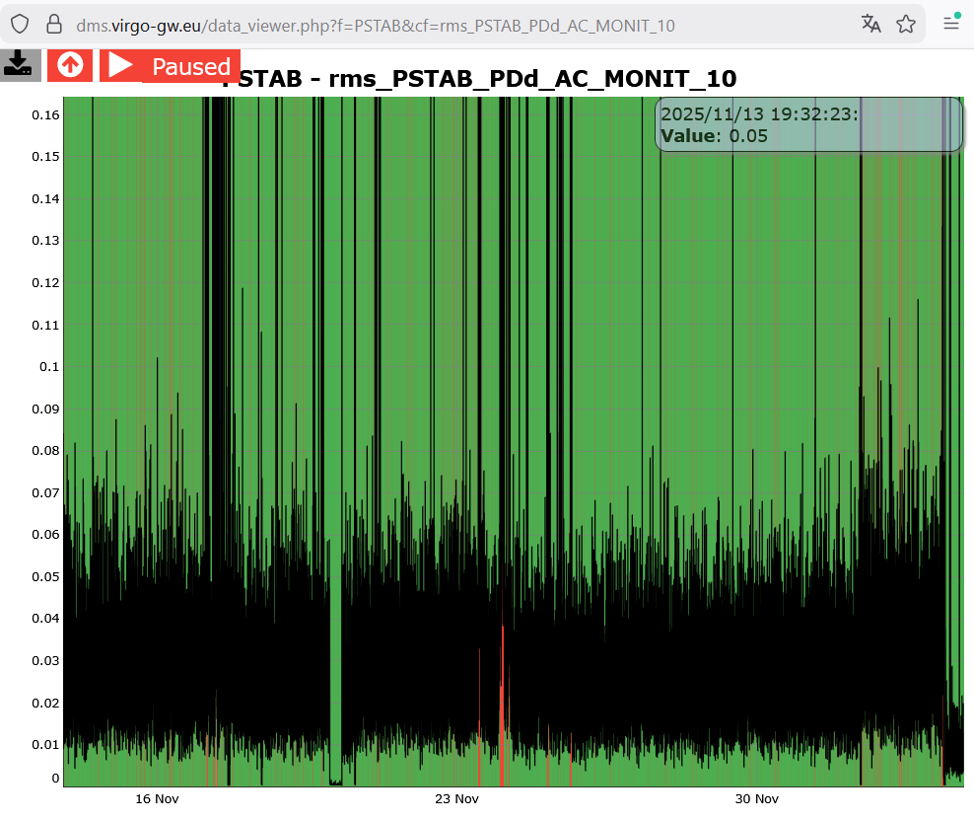Open the browser hamburger menu
The image size is (974, 821).
click(951, 24)
